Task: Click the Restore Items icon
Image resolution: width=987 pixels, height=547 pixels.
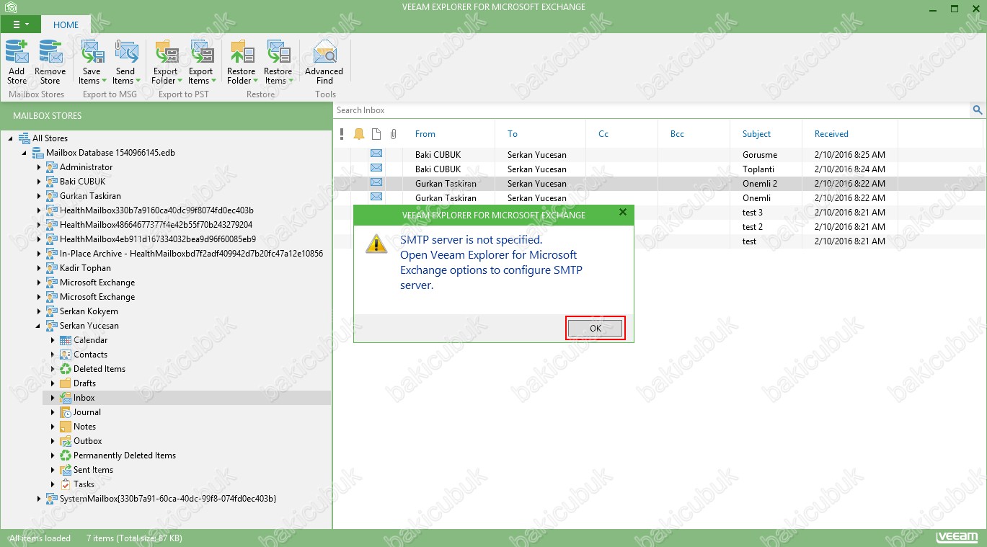Action: click(x=278, y=52)
